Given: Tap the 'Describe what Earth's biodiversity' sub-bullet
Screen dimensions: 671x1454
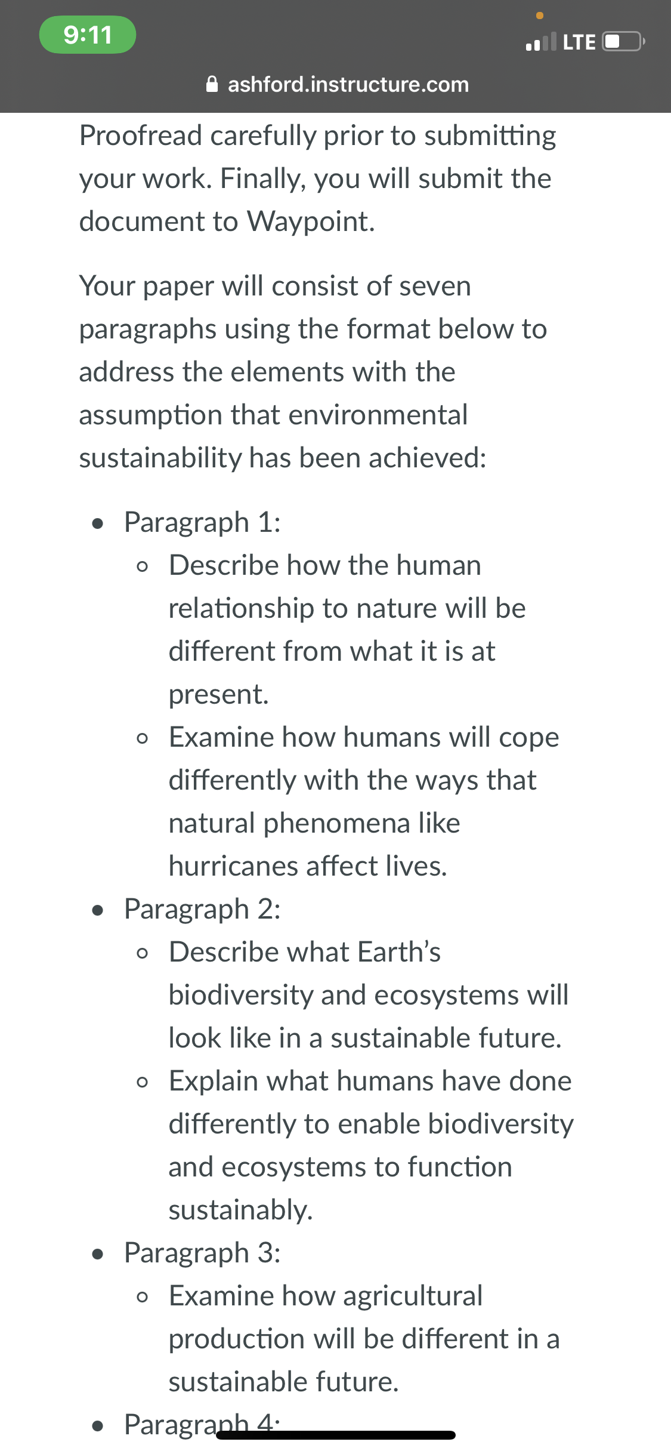Looking at the screenshot, I should (x=369, y=995).
